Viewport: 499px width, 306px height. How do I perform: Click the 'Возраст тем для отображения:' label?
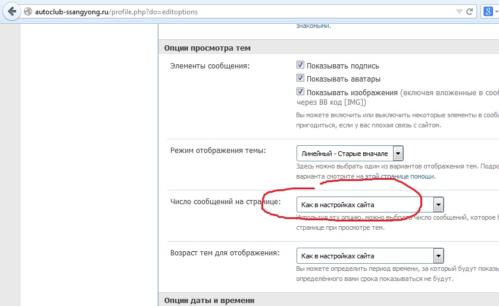point(224,253)
